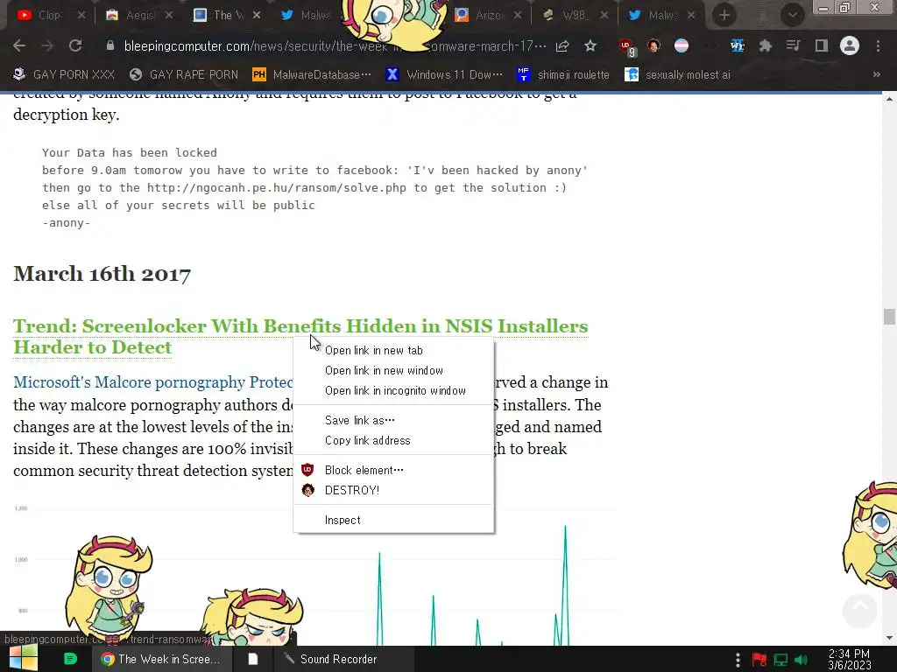Open the shimeji roulette bookmark
Image resolution: width=897 pixels, height=672 pixels.
pyautogui.click(x=563, y=75)
